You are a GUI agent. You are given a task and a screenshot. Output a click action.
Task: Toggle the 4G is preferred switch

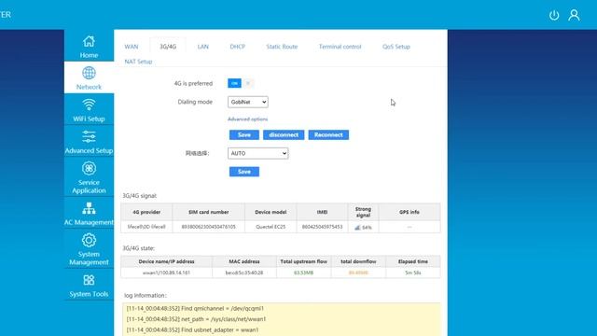click(x=241, y=83)
